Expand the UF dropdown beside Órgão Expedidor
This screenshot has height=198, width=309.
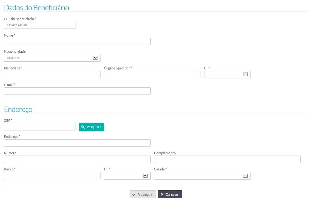tap(227, 74)
